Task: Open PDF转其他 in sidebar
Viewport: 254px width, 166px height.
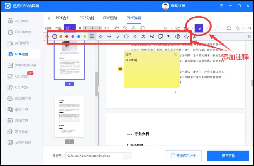Action: click(22, 32)
